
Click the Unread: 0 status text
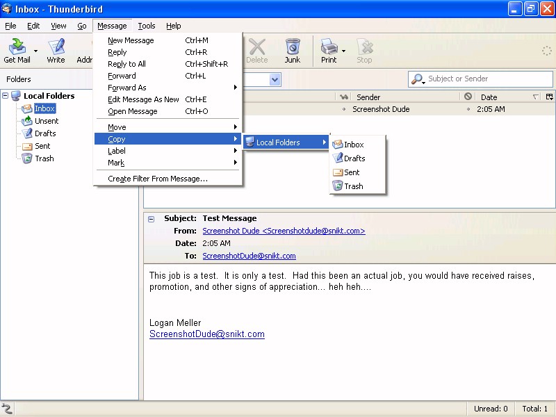coord(491,409)
